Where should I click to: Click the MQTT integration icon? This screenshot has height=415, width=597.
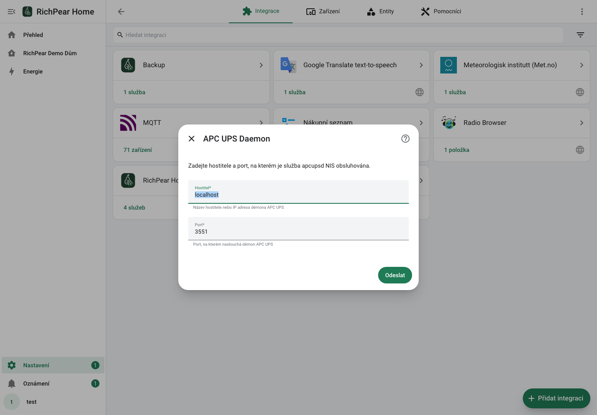(x=128, y=123)
